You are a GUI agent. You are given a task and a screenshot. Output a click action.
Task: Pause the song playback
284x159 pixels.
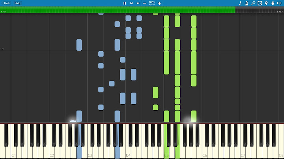tap(125, 3)
